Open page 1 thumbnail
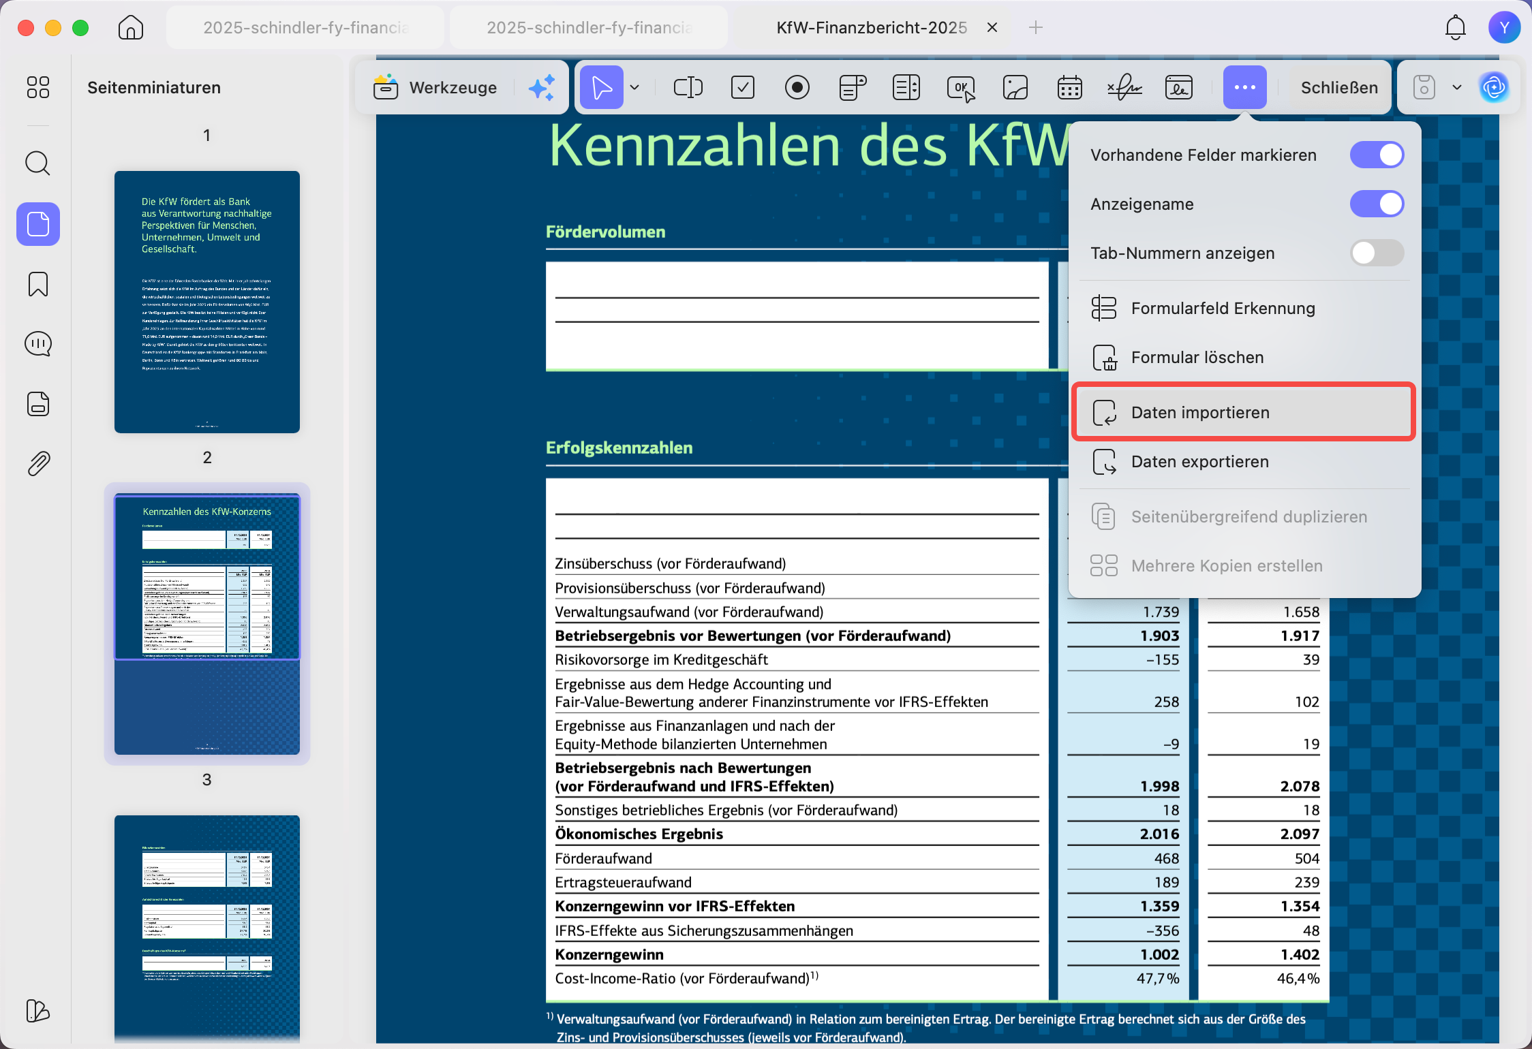The width and height of the screenshot is (1532, 1049). tap(207, 302)
